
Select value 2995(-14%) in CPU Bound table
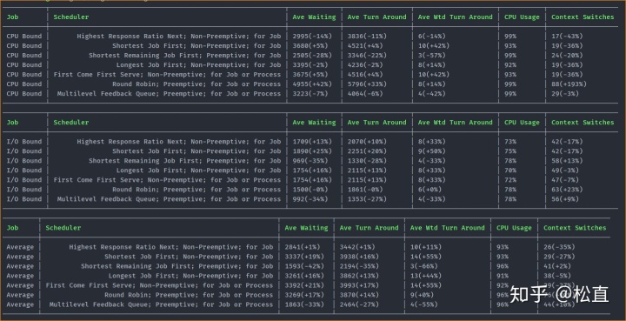pos(312,37)
